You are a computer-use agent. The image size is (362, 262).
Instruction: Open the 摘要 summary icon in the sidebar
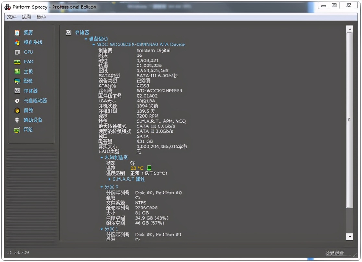pyautogui.click(x=17, y=33)
